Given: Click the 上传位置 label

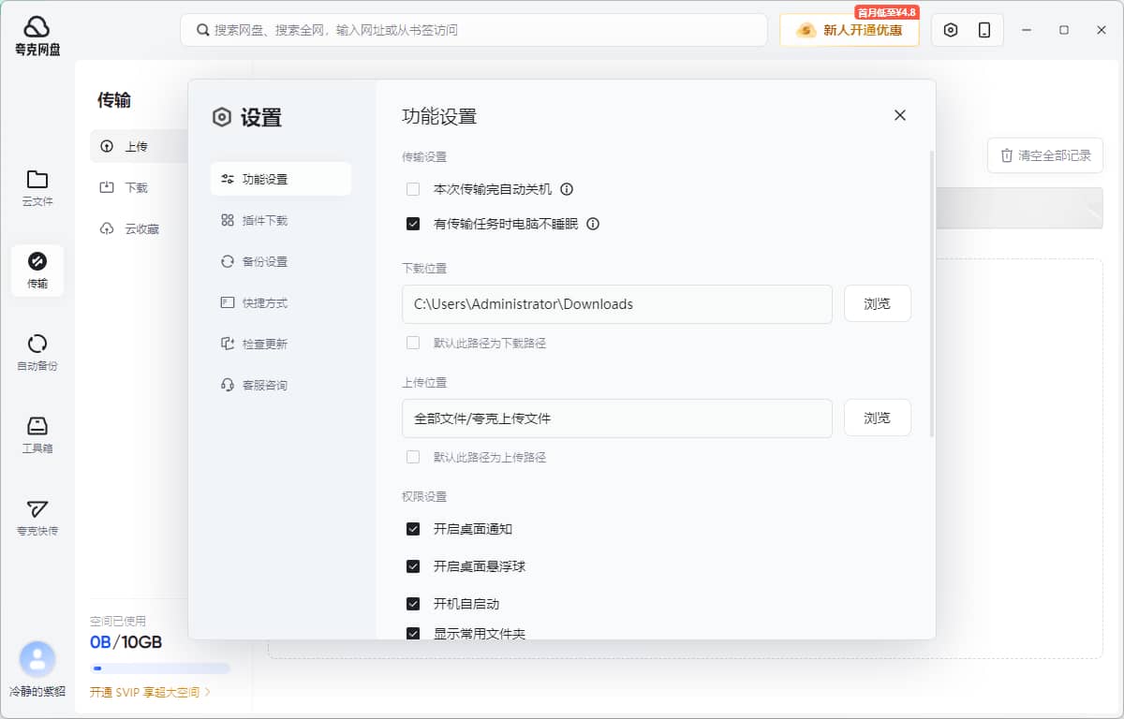Looking at the screenshot, I should tap(424, 382).
